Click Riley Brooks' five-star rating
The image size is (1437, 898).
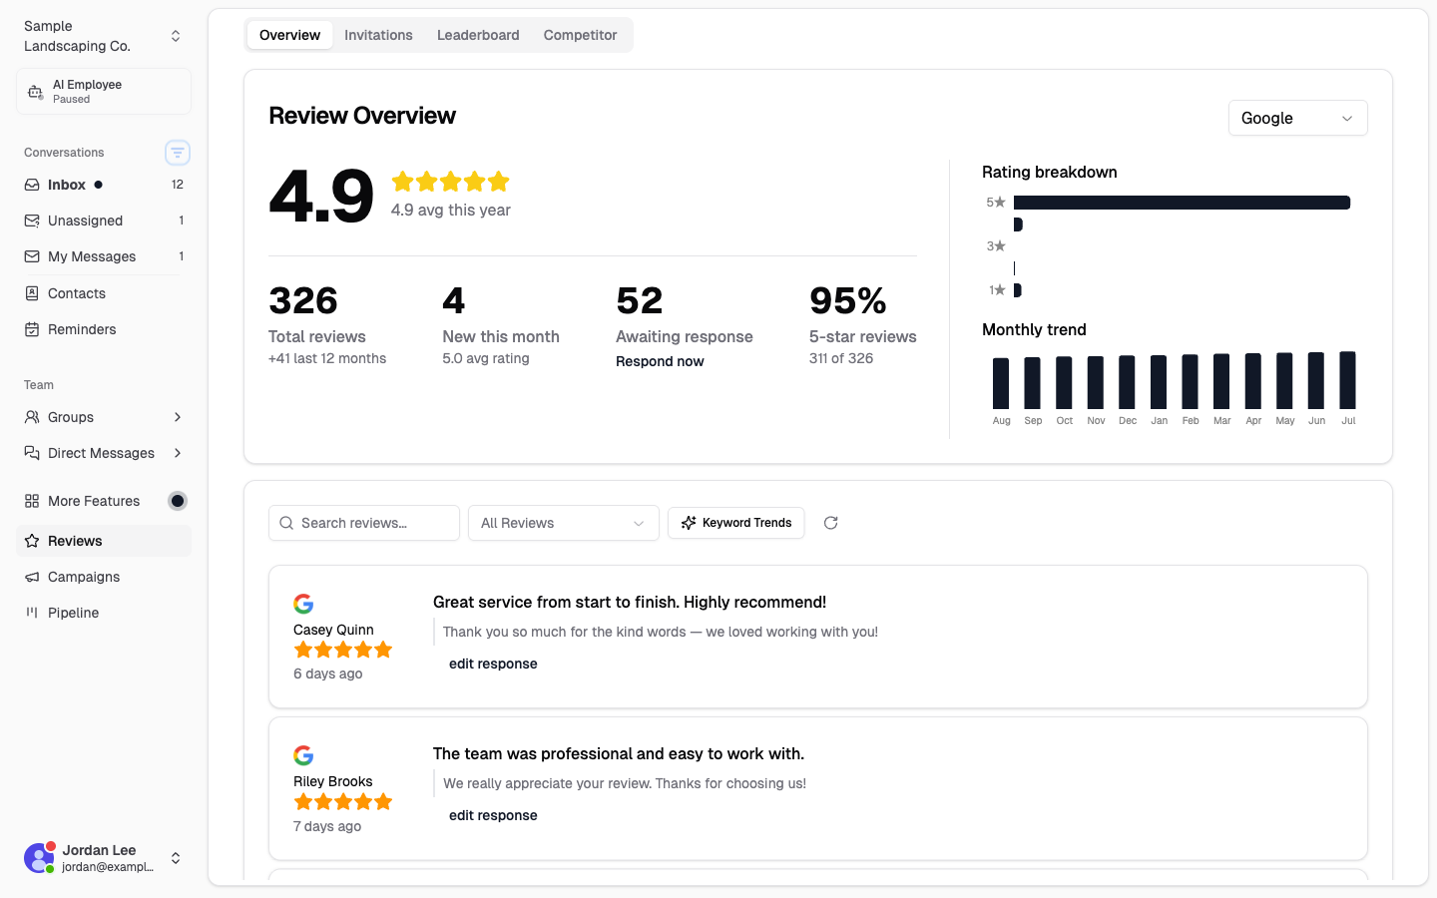(x=343, y=801)
